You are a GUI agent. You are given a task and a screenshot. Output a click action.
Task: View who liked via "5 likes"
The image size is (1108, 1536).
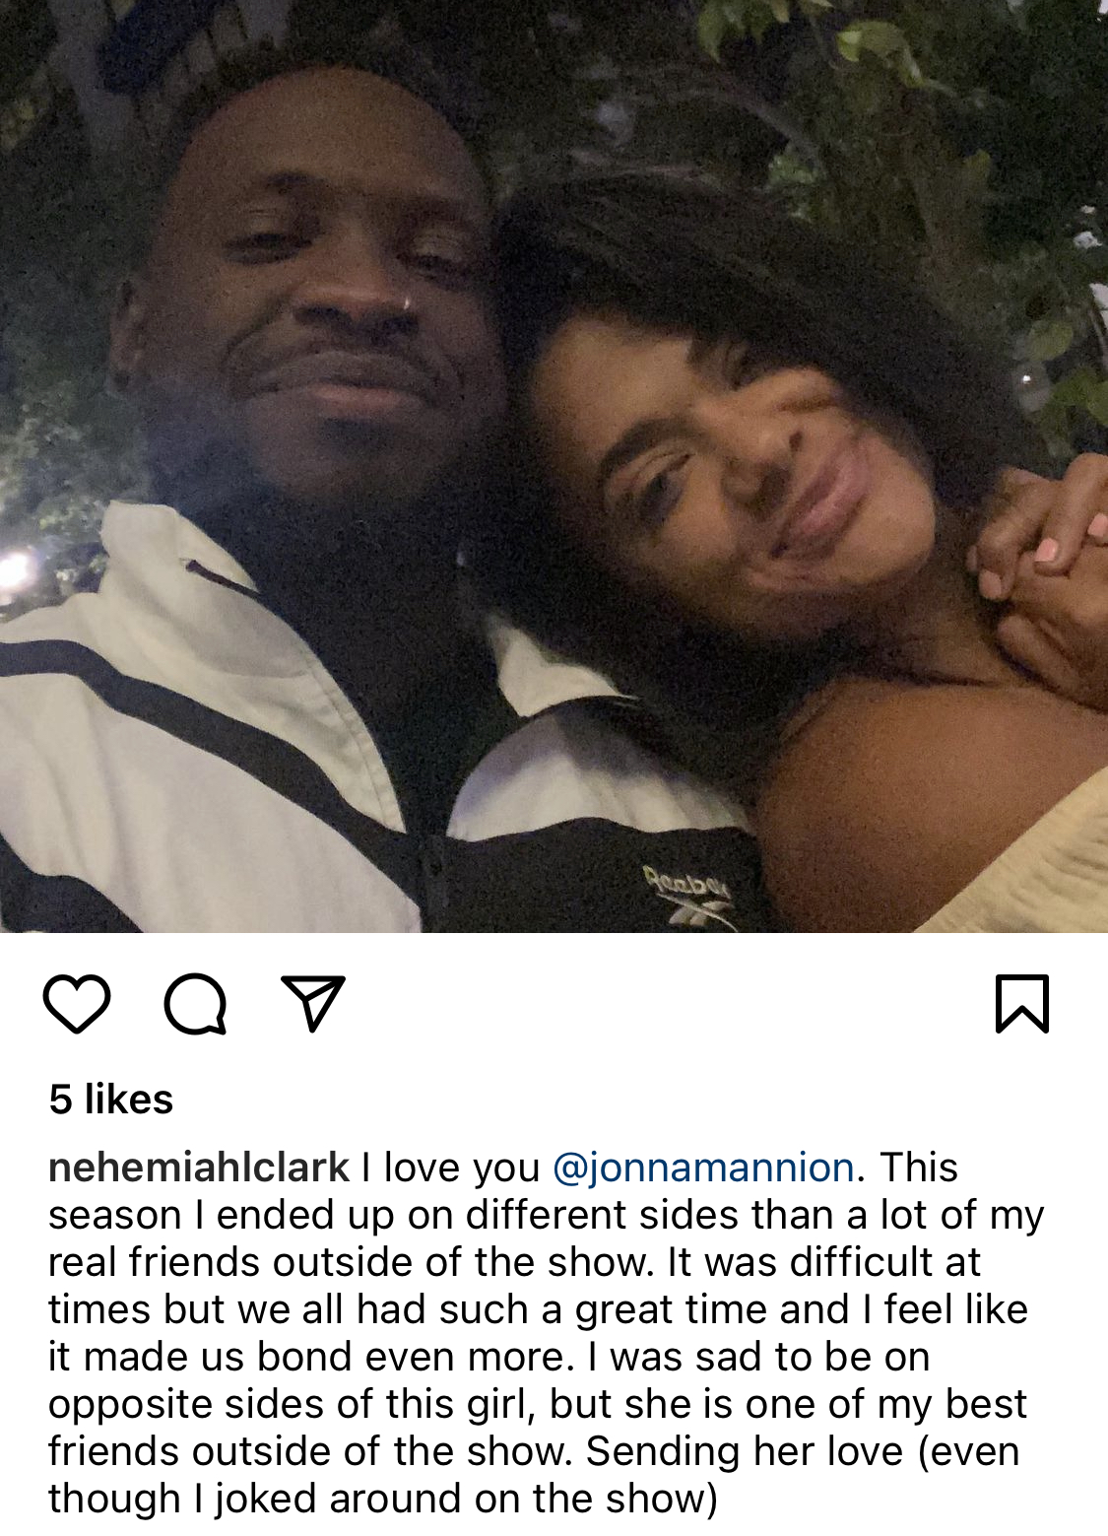coord(111,1099)
